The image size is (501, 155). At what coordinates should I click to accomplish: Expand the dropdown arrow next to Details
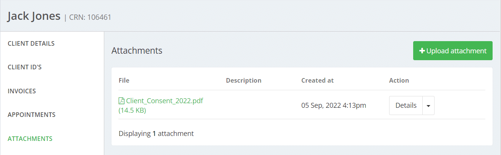click(x=428, y=105)
